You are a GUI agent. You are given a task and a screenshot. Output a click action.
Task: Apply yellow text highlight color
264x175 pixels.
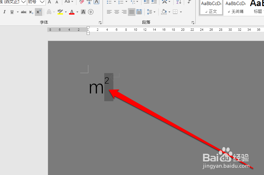(60, 12)
